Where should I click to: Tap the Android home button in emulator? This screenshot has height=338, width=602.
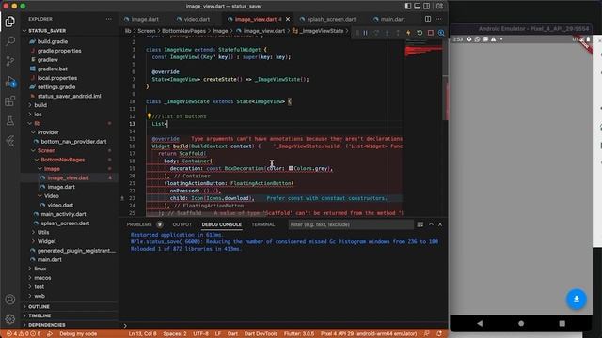click(521, 323)
